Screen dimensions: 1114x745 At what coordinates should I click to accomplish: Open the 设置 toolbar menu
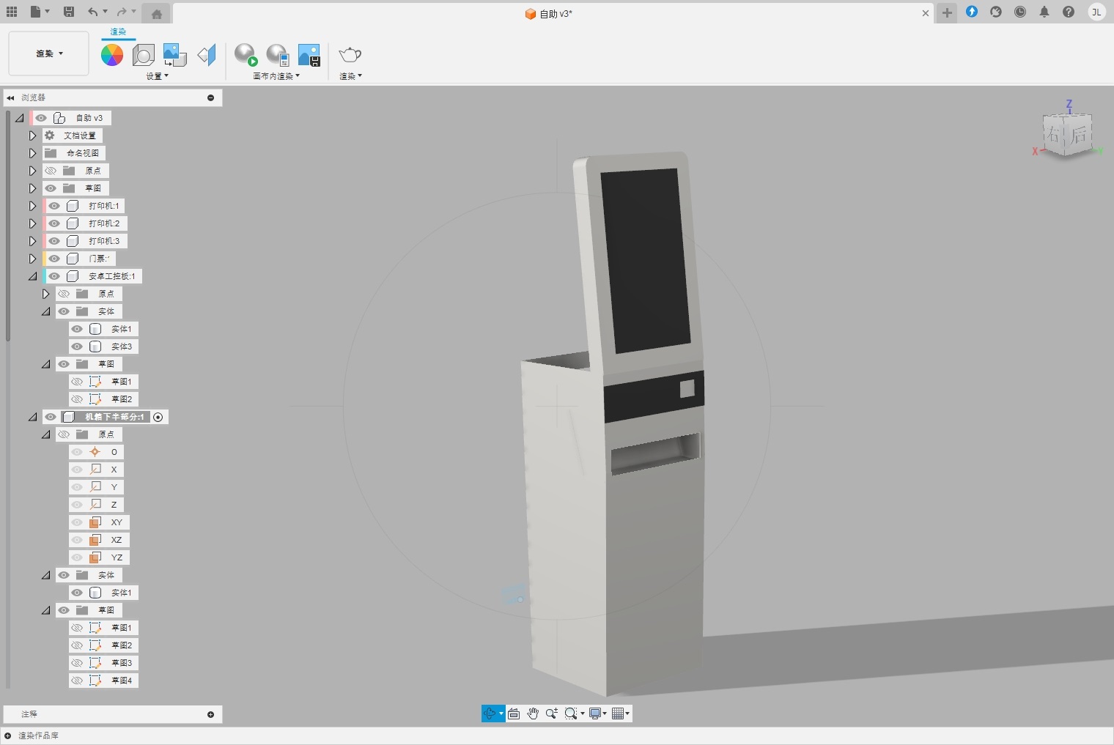coord(157,76)
